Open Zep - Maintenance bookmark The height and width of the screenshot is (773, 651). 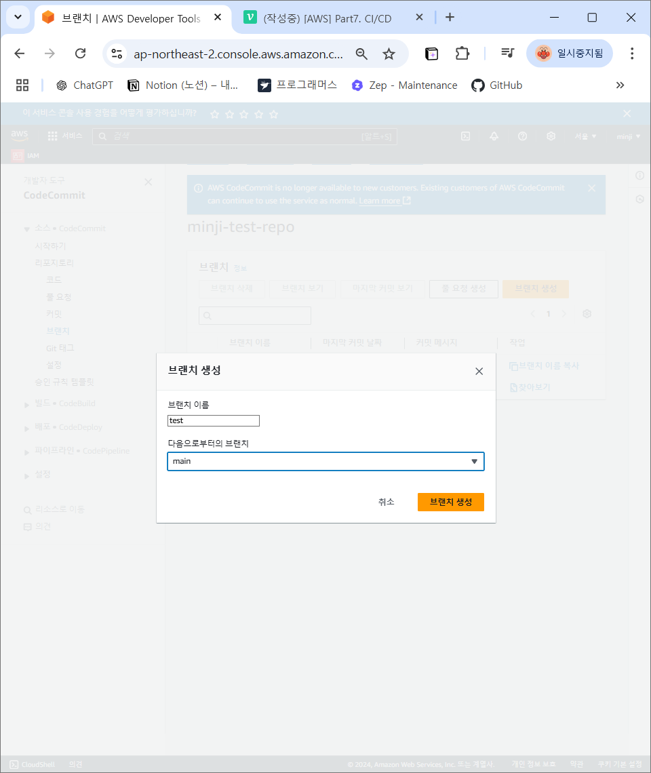point(404,85)
